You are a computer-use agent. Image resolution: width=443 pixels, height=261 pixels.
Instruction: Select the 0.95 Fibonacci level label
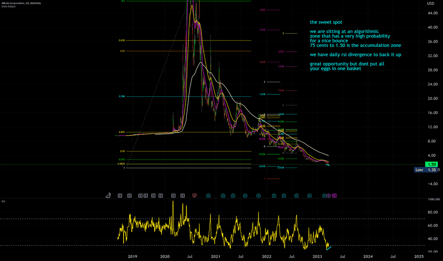[x=122, y=151]
